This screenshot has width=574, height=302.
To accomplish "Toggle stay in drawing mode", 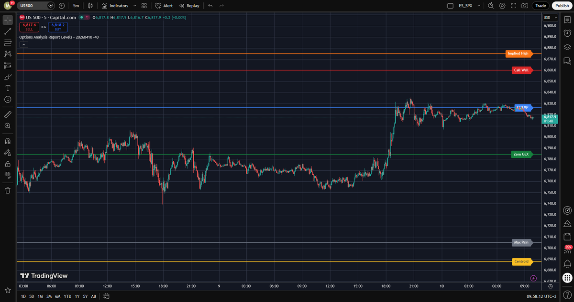I will (x=8, y=153).
